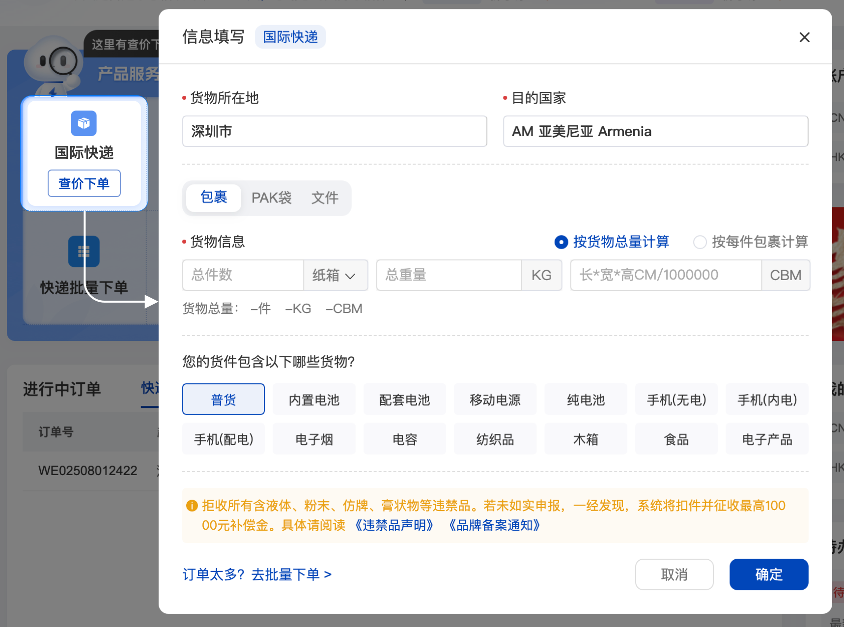Click the 确定 confirm button

pos(768,574)
